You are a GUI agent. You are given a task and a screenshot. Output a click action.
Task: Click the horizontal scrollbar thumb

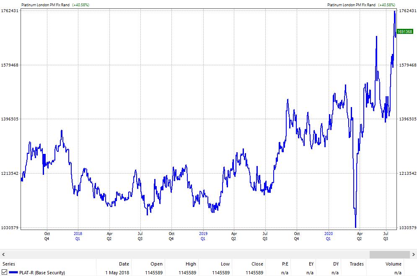pyautogui.click(x=389, y=254)
